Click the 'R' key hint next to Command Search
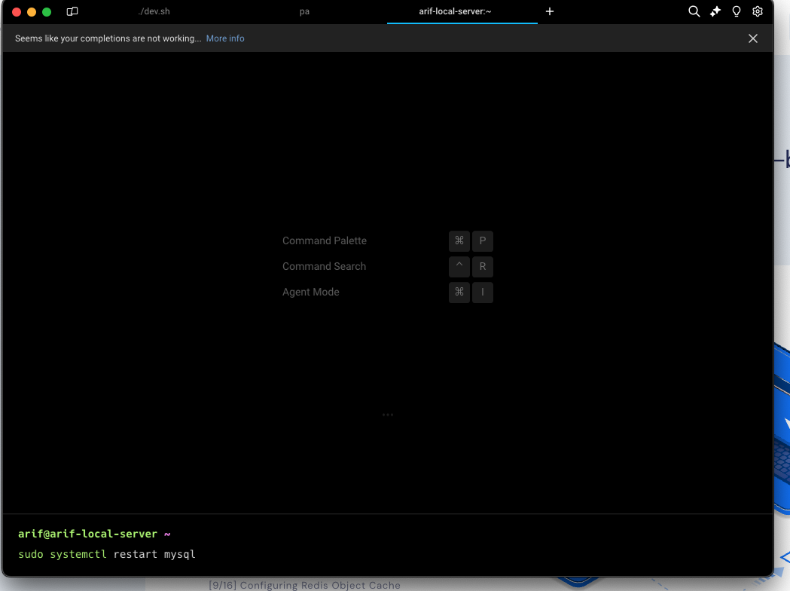This screenshot has width=790, height=591. [x=483, y=267]
